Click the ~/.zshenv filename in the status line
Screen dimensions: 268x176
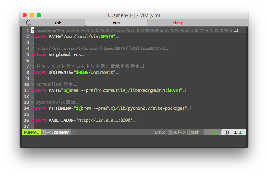(58, 132)
